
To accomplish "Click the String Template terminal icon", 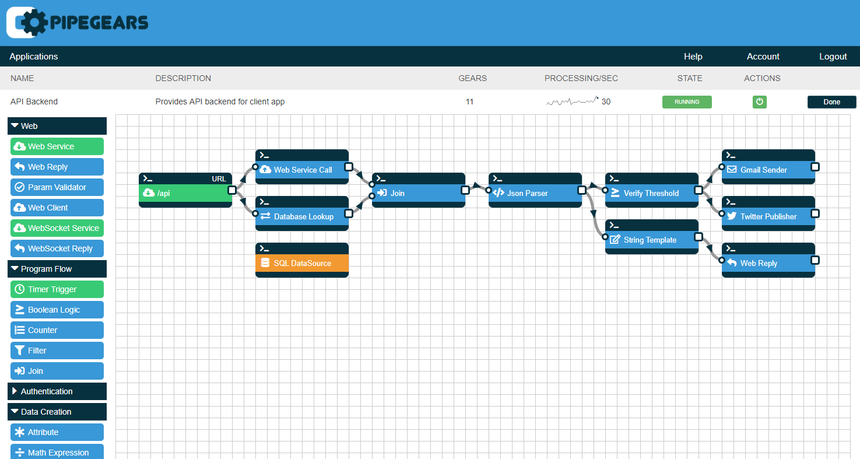I will tap(614, 225).
